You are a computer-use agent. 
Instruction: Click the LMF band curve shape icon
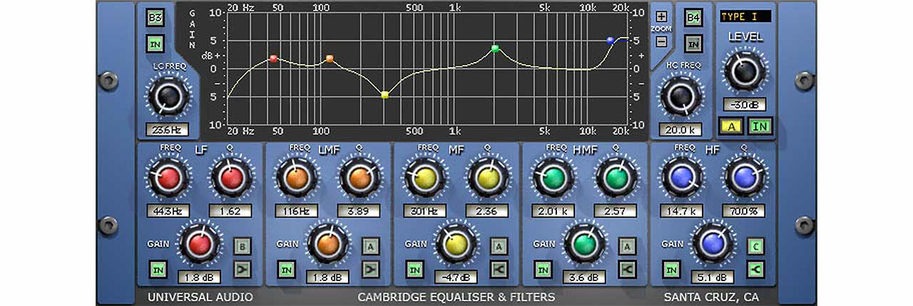(370, 269)
